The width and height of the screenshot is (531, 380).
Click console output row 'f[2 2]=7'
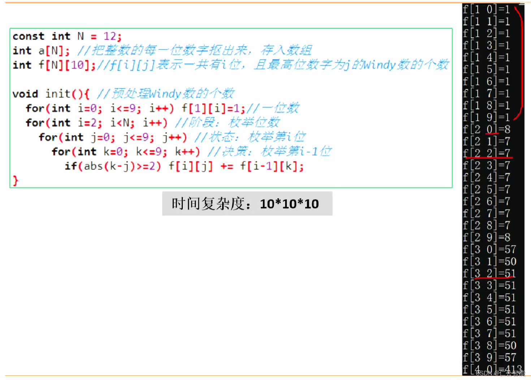click(x=487, y=153)
